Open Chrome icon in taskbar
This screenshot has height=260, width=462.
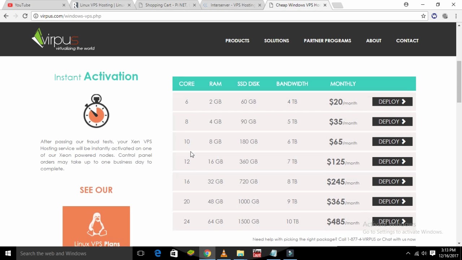tap(207, 253)
